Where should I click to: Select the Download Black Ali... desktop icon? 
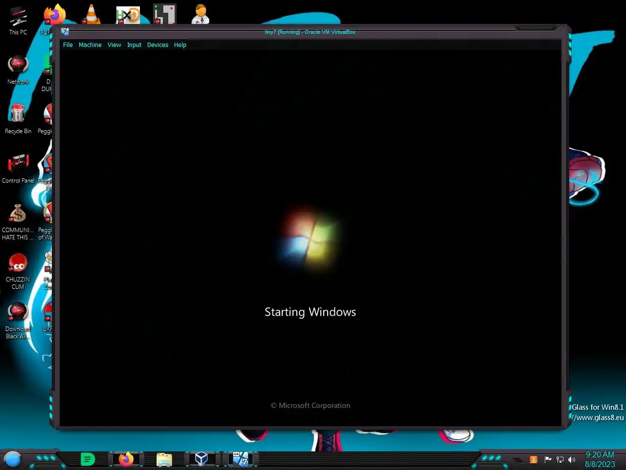(18, 320)
